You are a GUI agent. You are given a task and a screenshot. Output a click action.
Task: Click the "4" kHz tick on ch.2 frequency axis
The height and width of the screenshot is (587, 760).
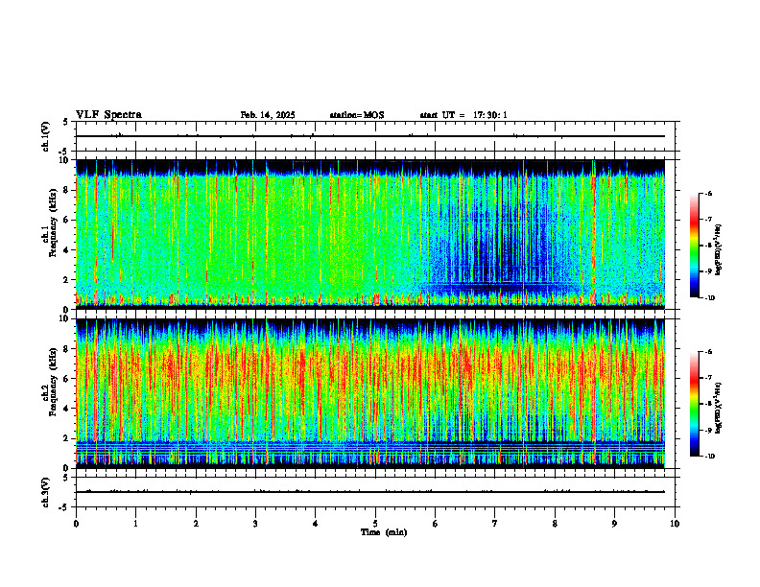(x=67, y=409)
